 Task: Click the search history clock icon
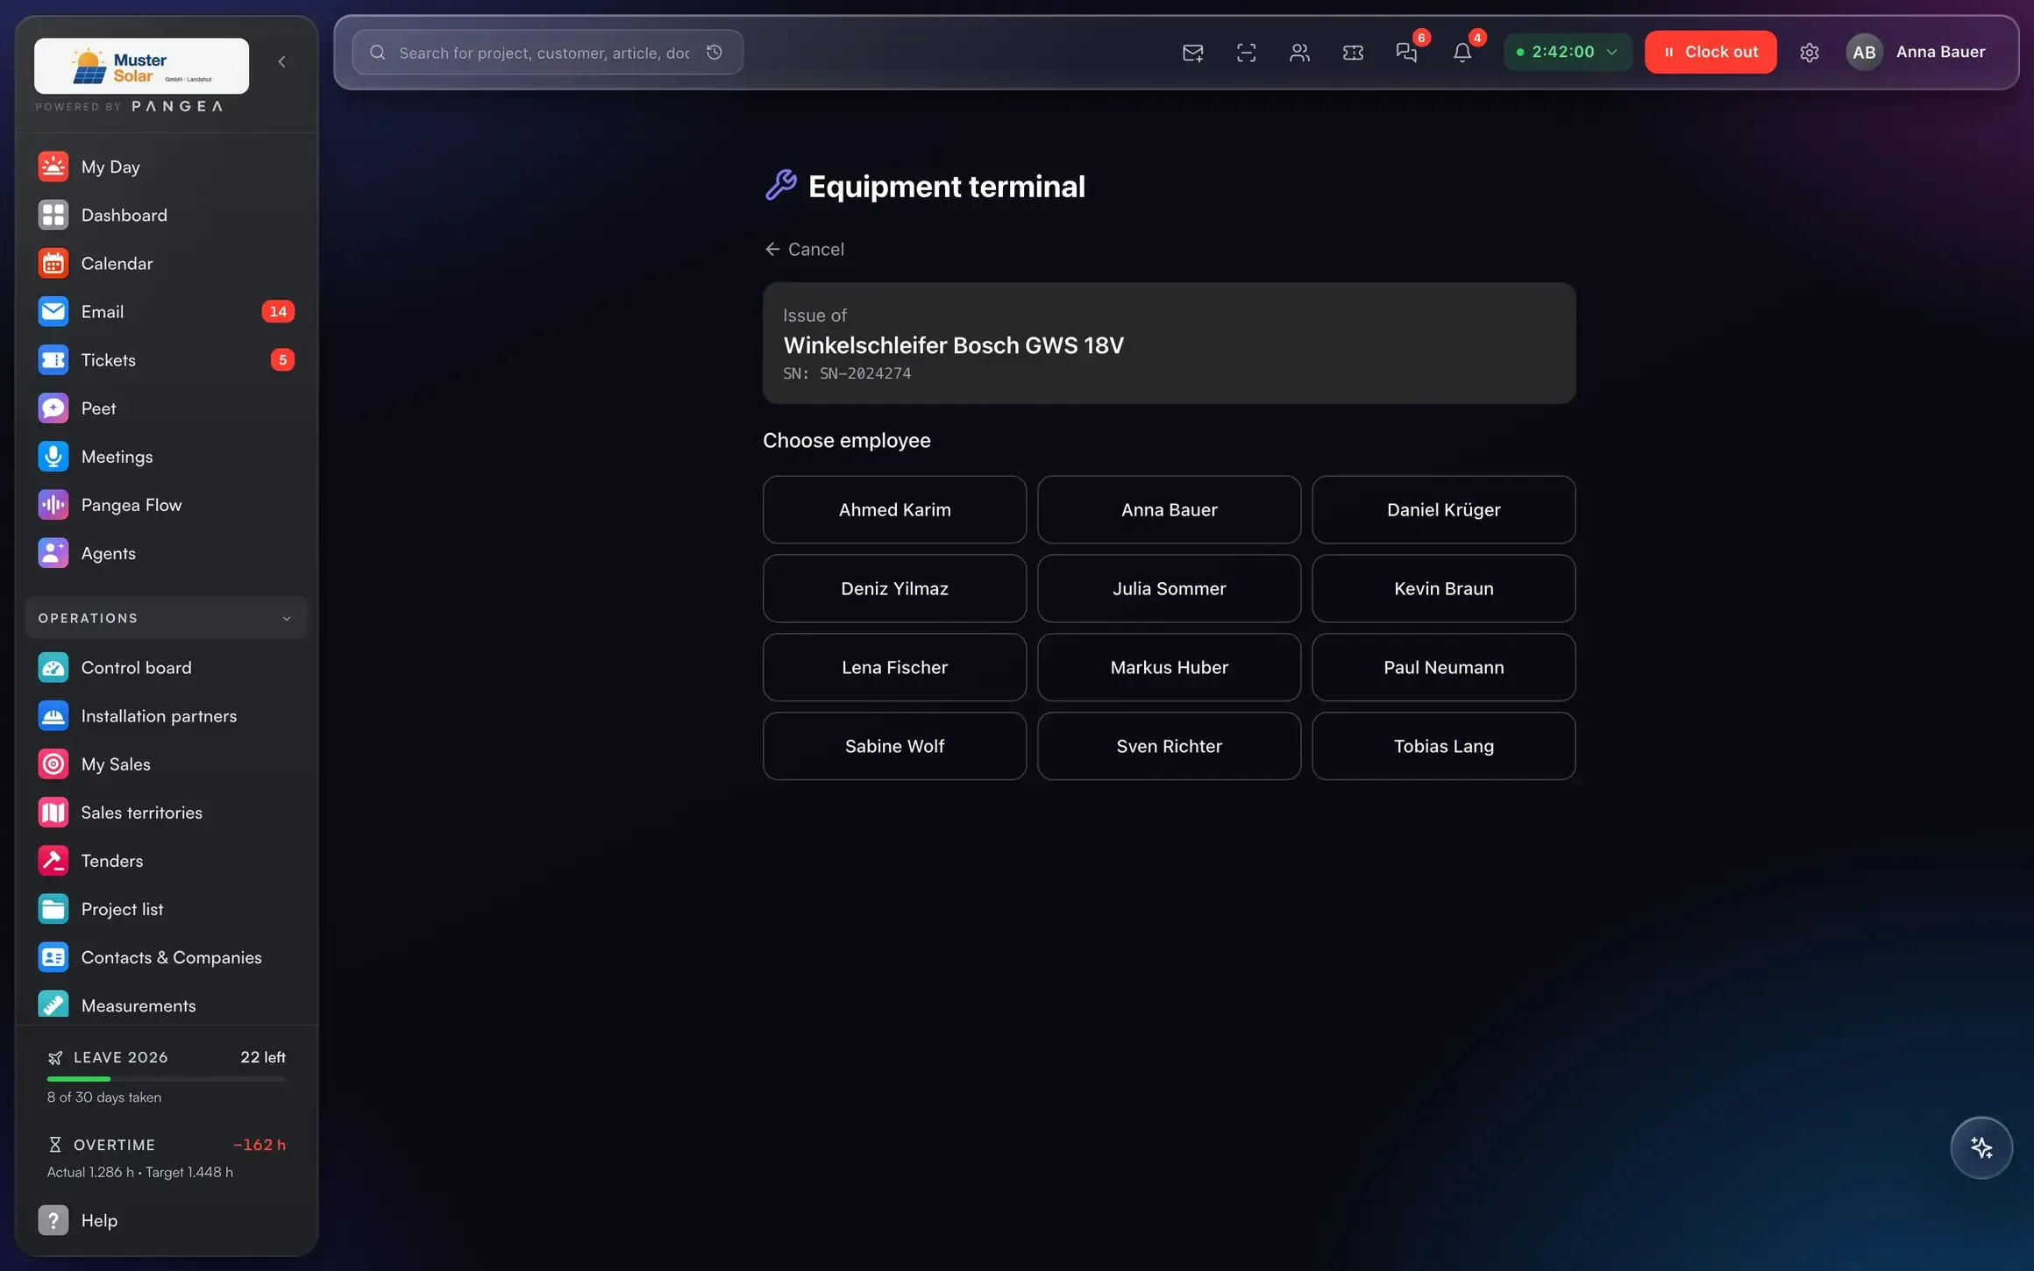[x=715, y=53]
